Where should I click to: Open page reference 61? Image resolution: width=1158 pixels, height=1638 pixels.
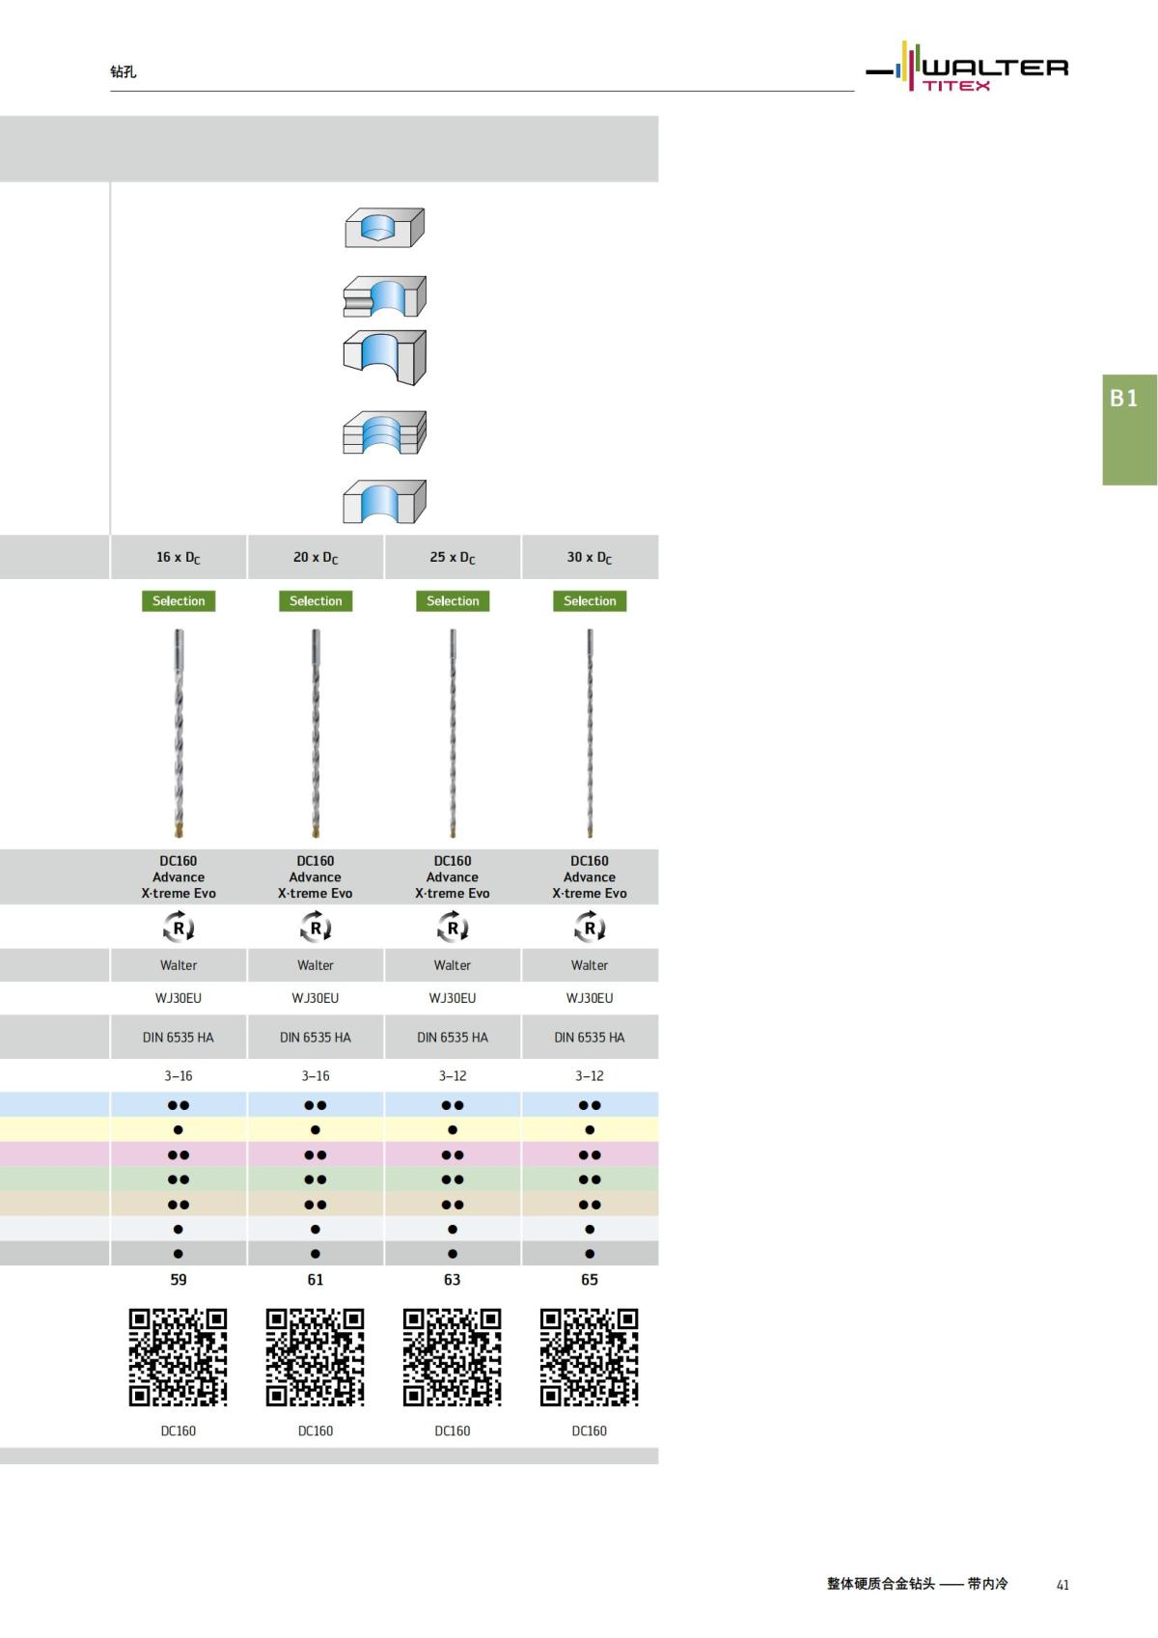pos(316,1280)
